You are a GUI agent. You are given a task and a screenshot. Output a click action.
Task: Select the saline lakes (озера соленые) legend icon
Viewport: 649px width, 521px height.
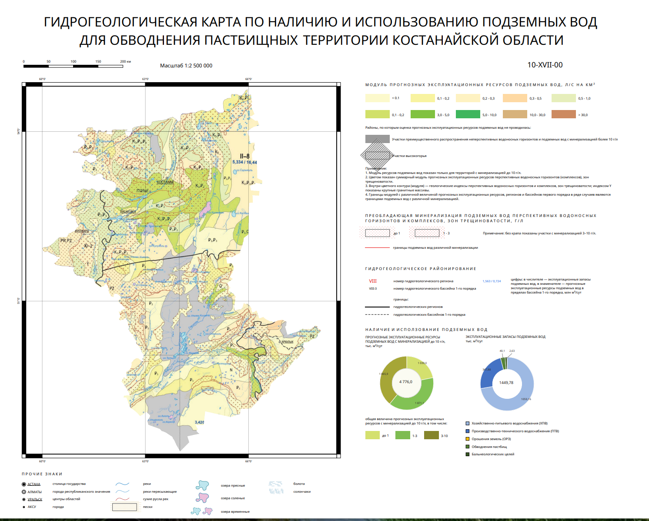(202, 498)
